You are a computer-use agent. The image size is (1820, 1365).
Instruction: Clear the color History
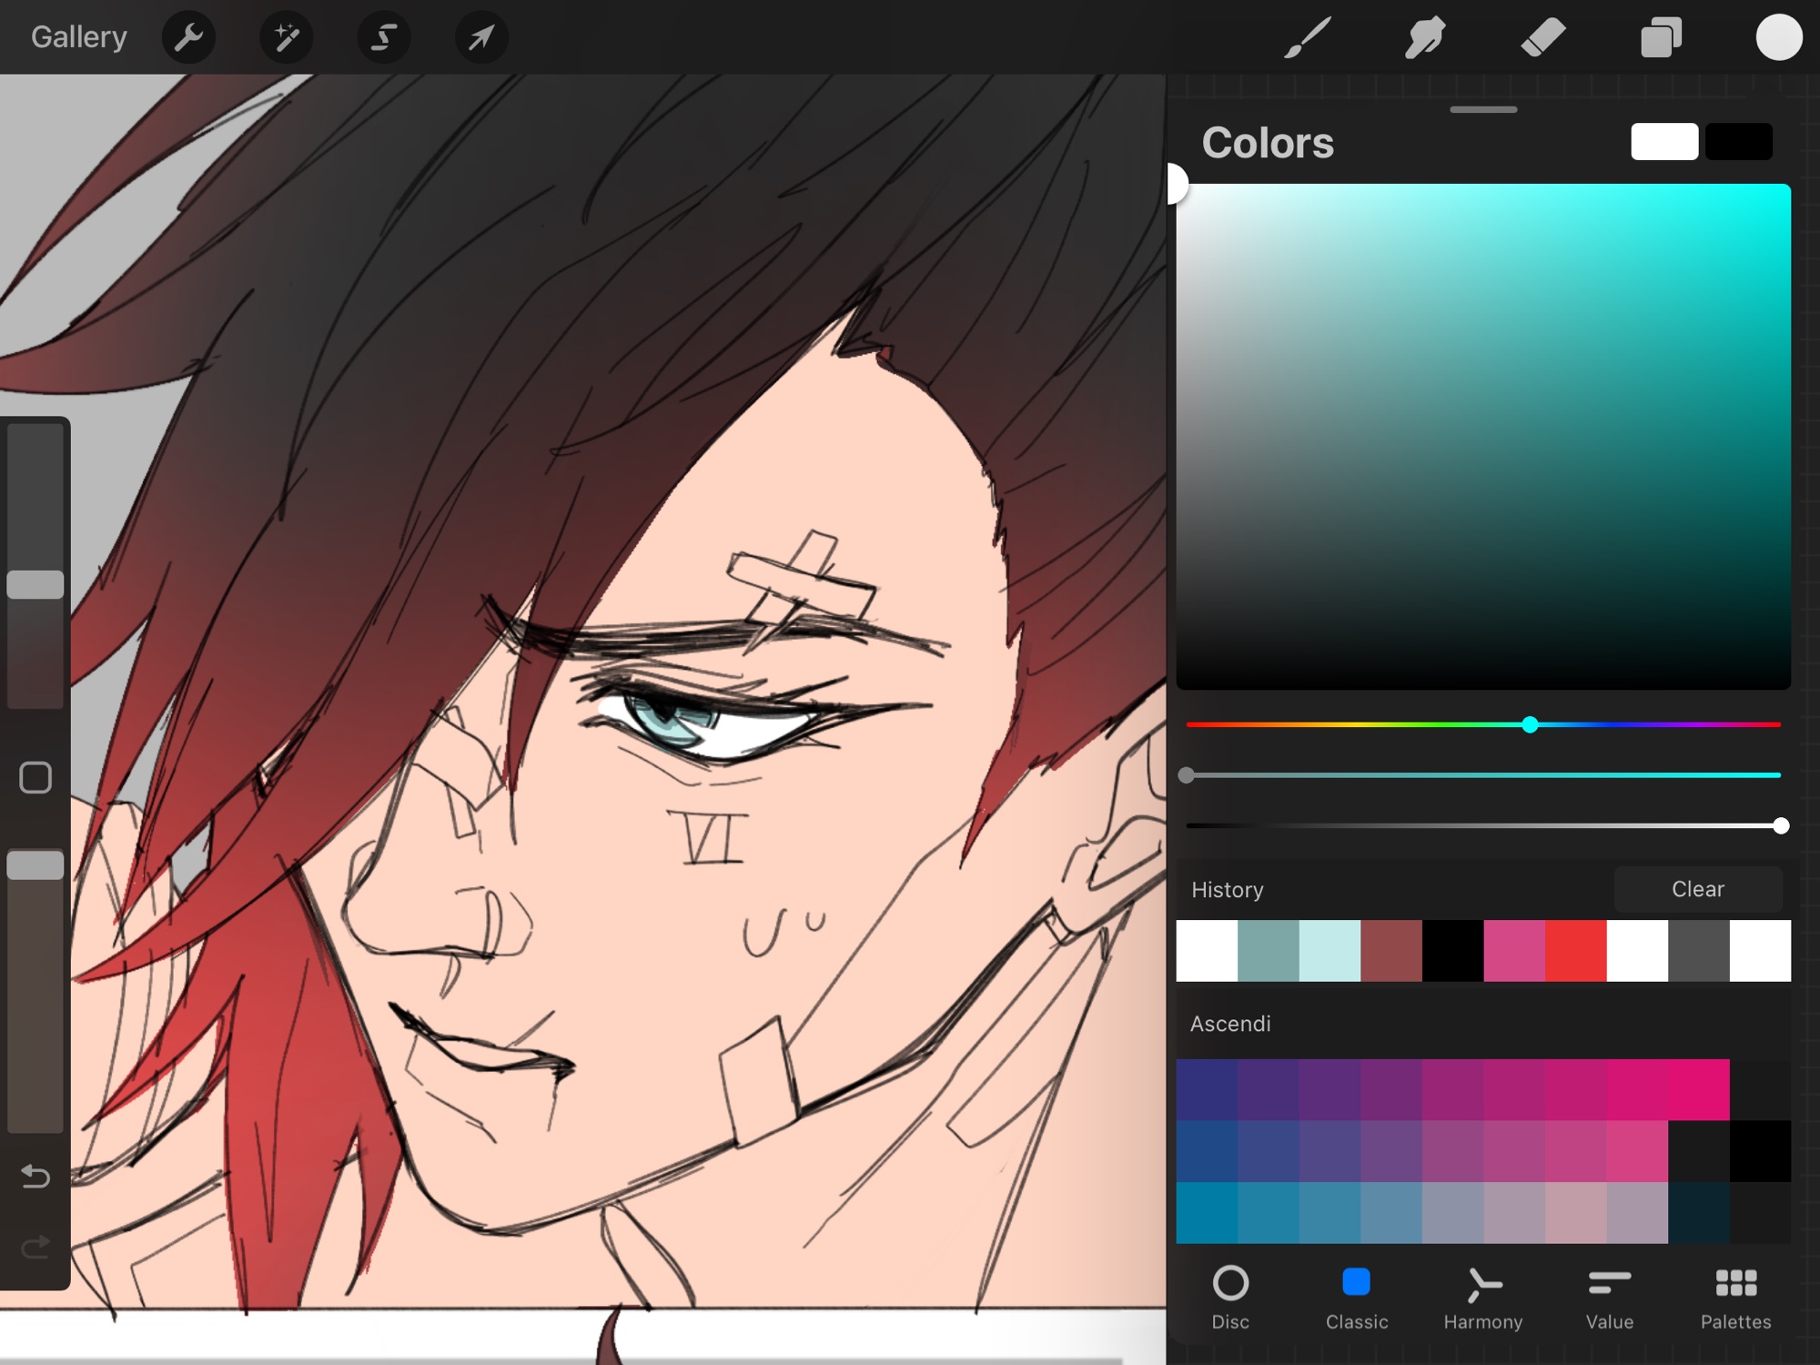pos(1697,889)
